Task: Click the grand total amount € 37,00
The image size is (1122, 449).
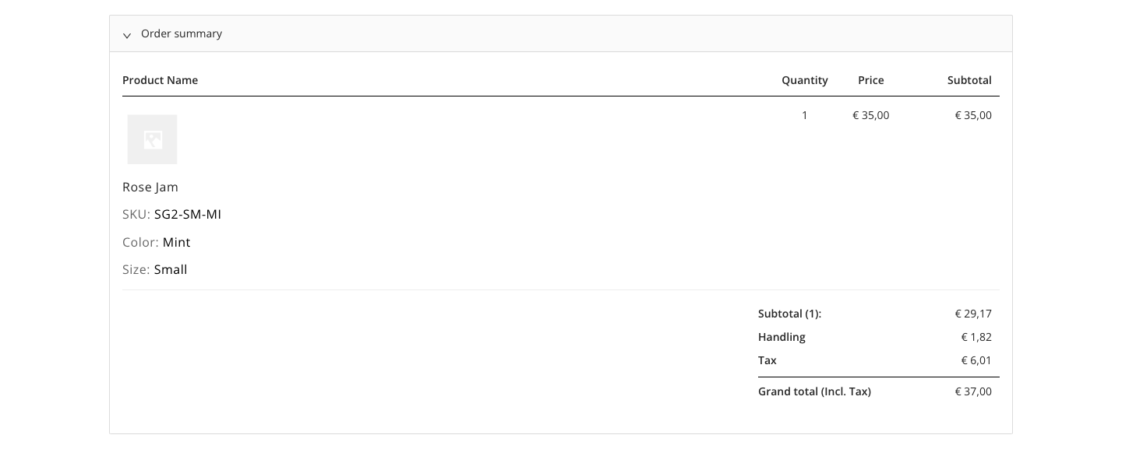Action: [x=973, y=391]
